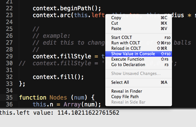
Task: Click the this.left value console output
Action: click(60, 113)
